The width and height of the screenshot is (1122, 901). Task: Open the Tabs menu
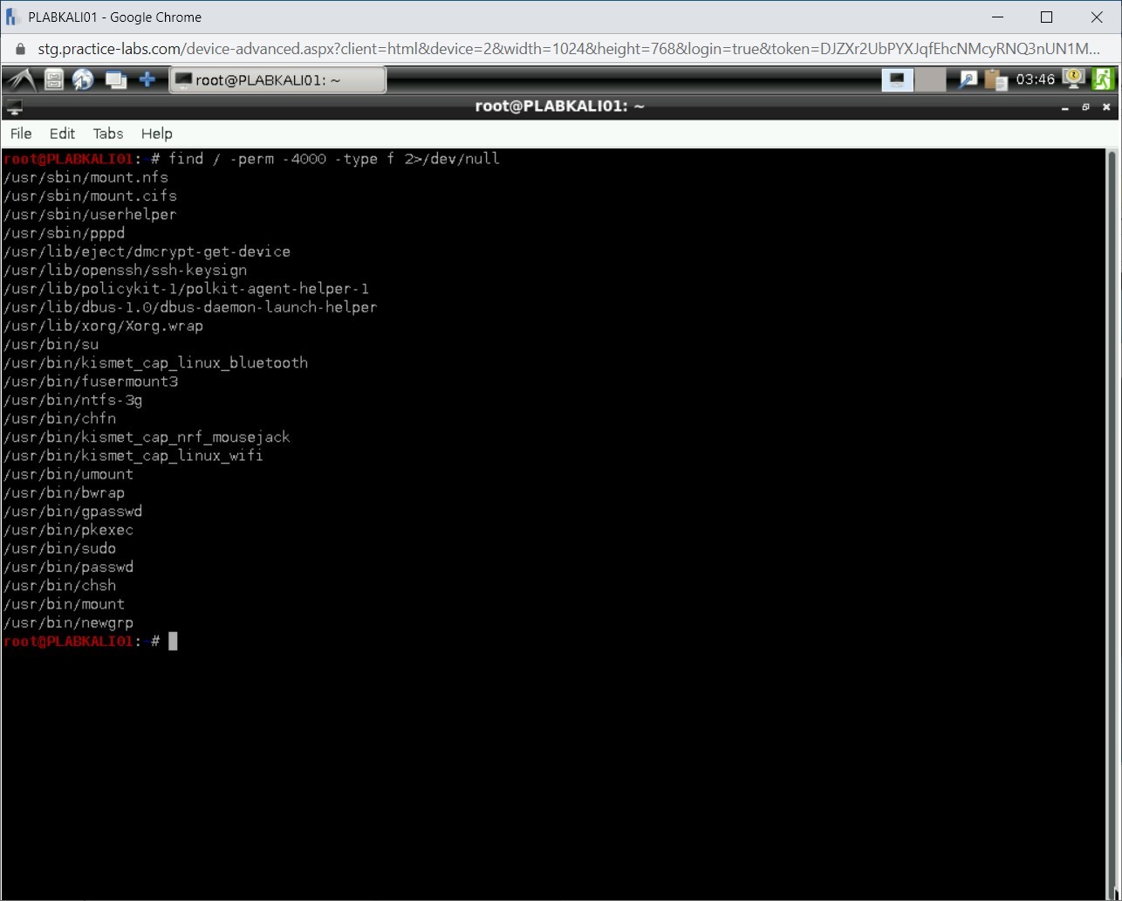click(x=108, y=134)
